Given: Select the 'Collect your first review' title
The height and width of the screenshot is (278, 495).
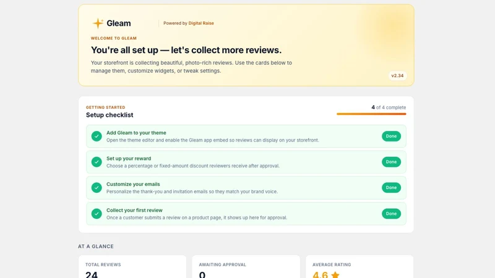Looking at the screenshot, I should click(x=134, y=210).
